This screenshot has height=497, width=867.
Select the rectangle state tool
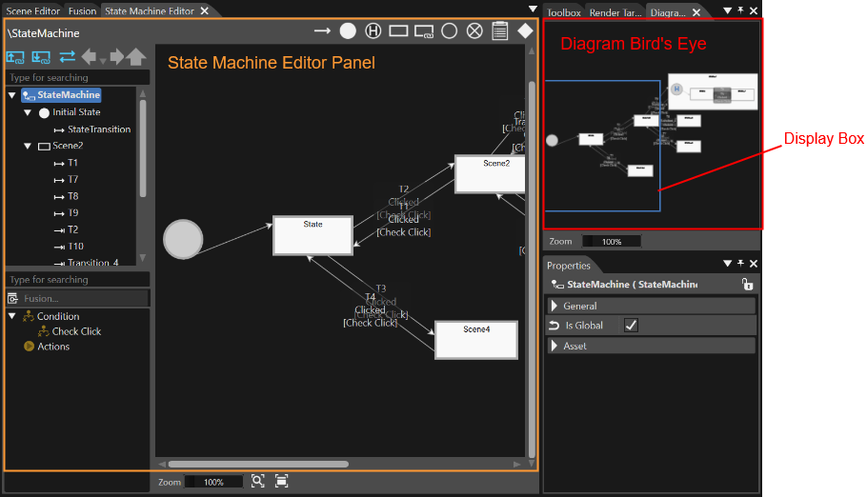pyautogui.click(x=398, y=31)
